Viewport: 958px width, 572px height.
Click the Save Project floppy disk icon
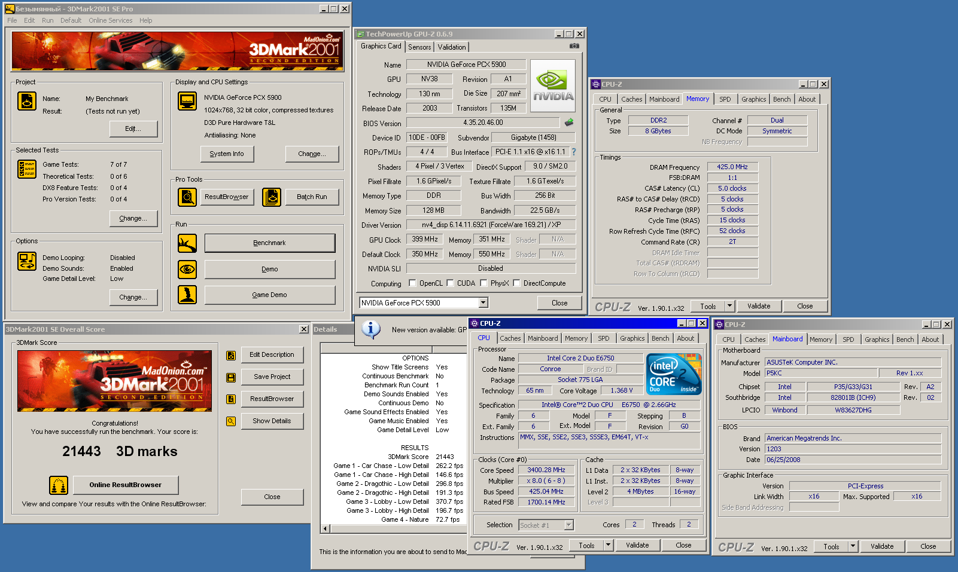(231, 377)
